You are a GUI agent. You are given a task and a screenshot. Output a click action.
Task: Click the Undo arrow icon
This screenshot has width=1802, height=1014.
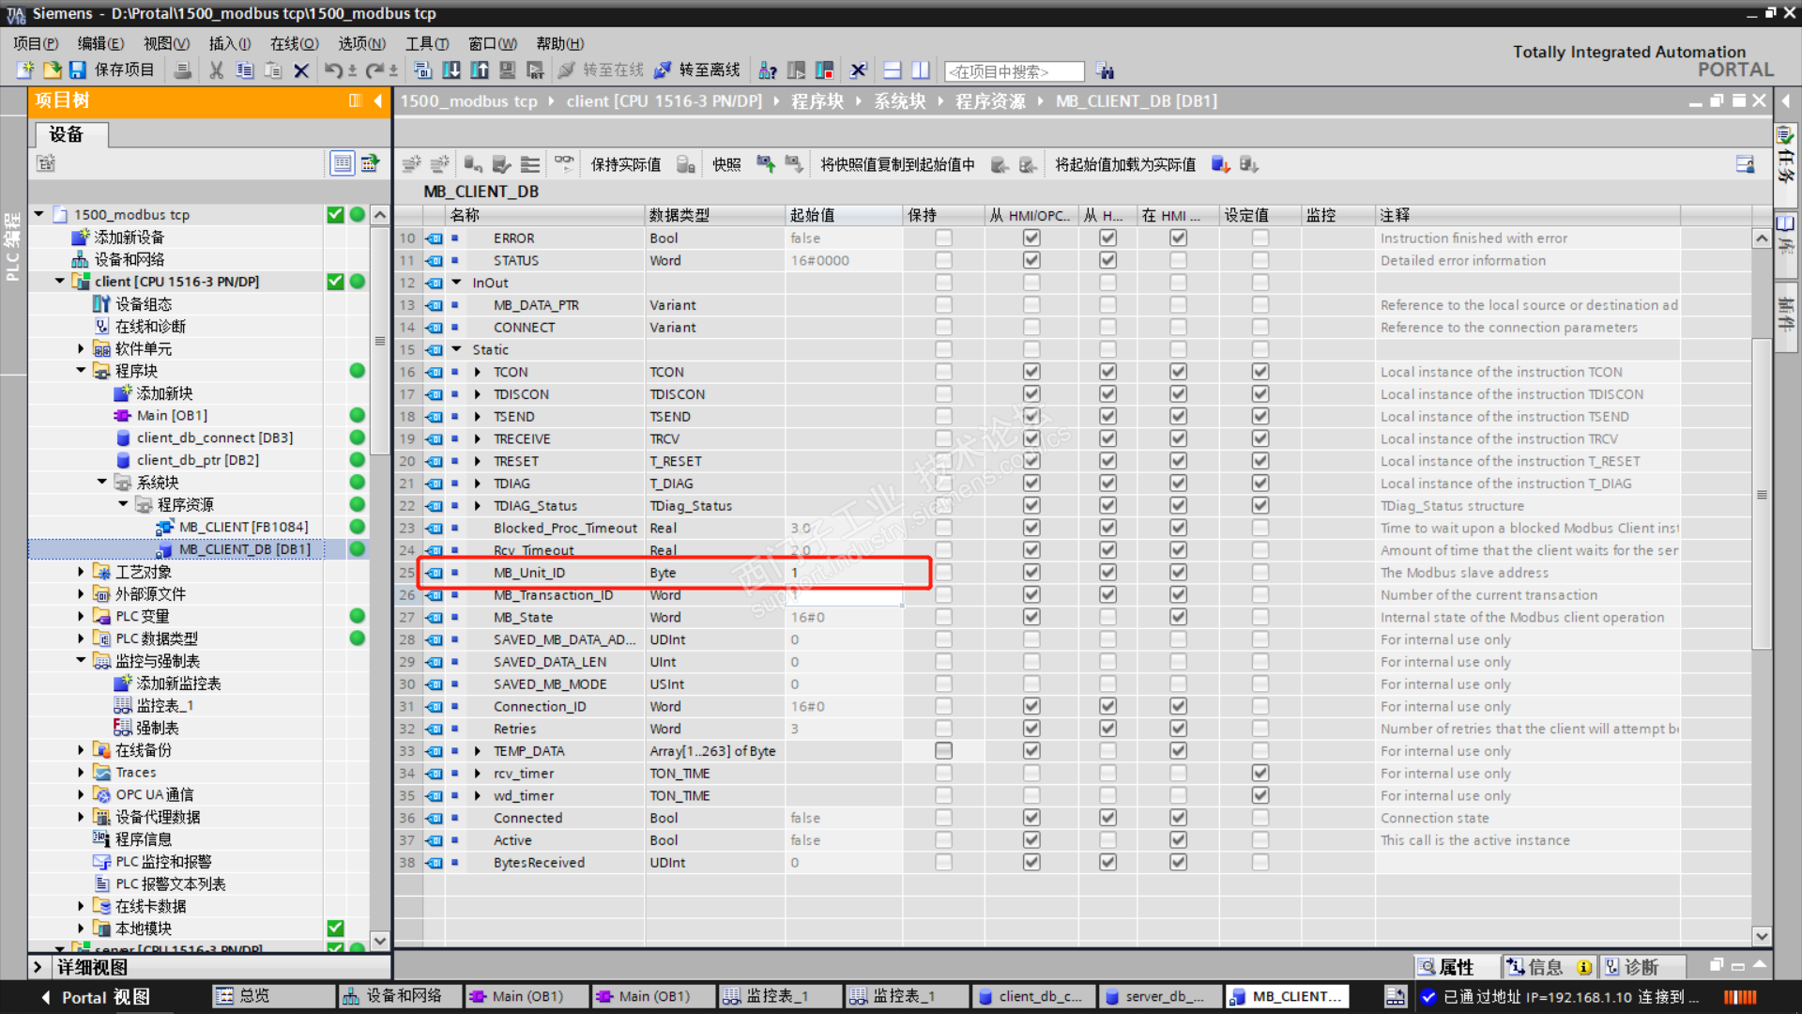click(x=332, y=70)
